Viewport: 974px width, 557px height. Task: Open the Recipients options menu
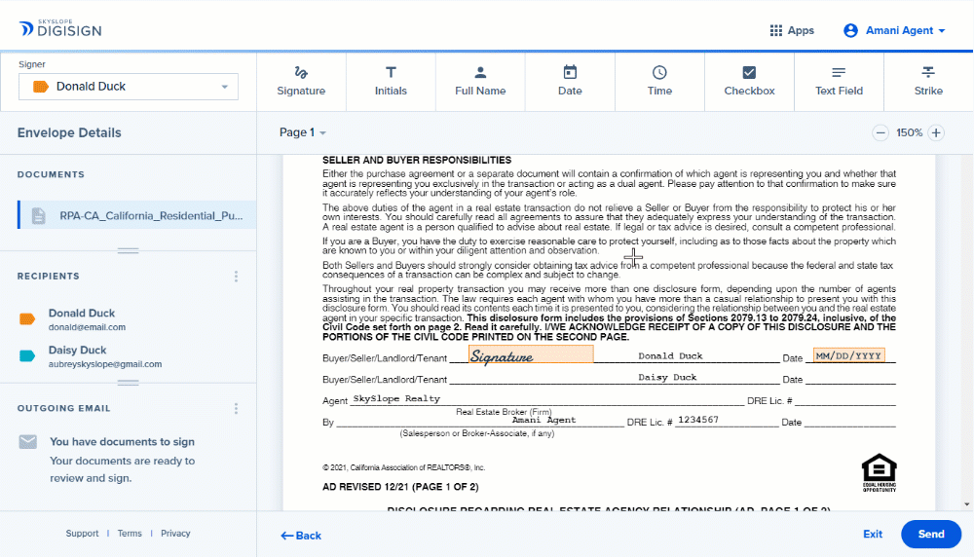click(236, 277)
